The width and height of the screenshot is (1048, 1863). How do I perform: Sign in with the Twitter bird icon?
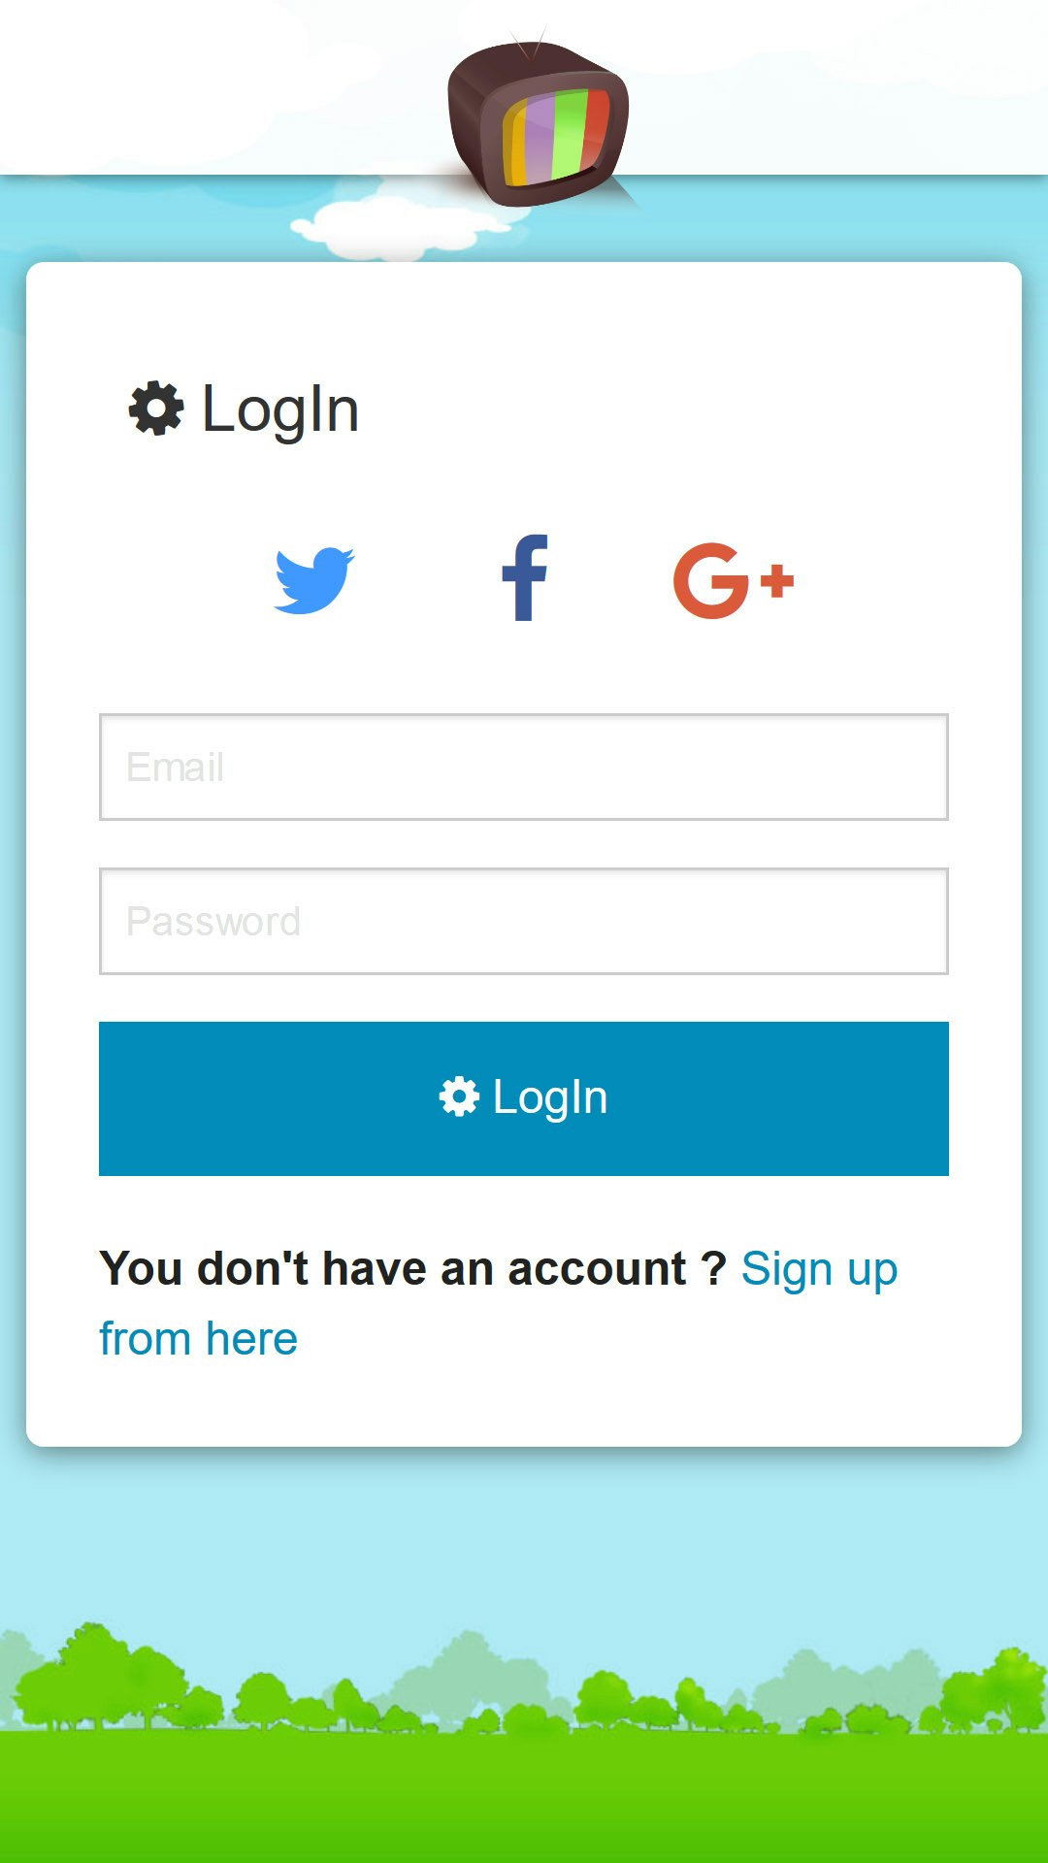click(314, 580)
